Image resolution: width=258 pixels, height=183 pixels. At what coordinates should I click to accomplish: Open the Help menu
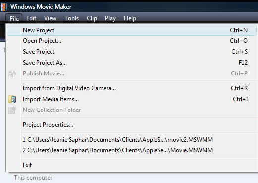[130, 18]
